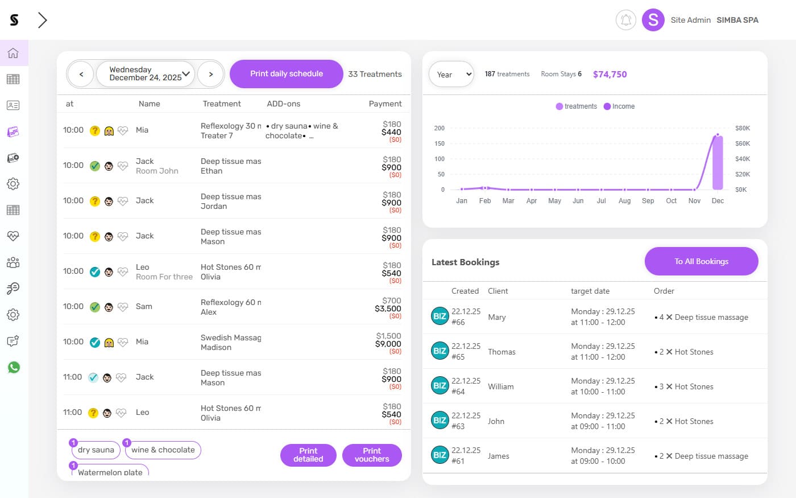Open Site Admin account menu
The image size is (796, 498).
click(690, 20)
